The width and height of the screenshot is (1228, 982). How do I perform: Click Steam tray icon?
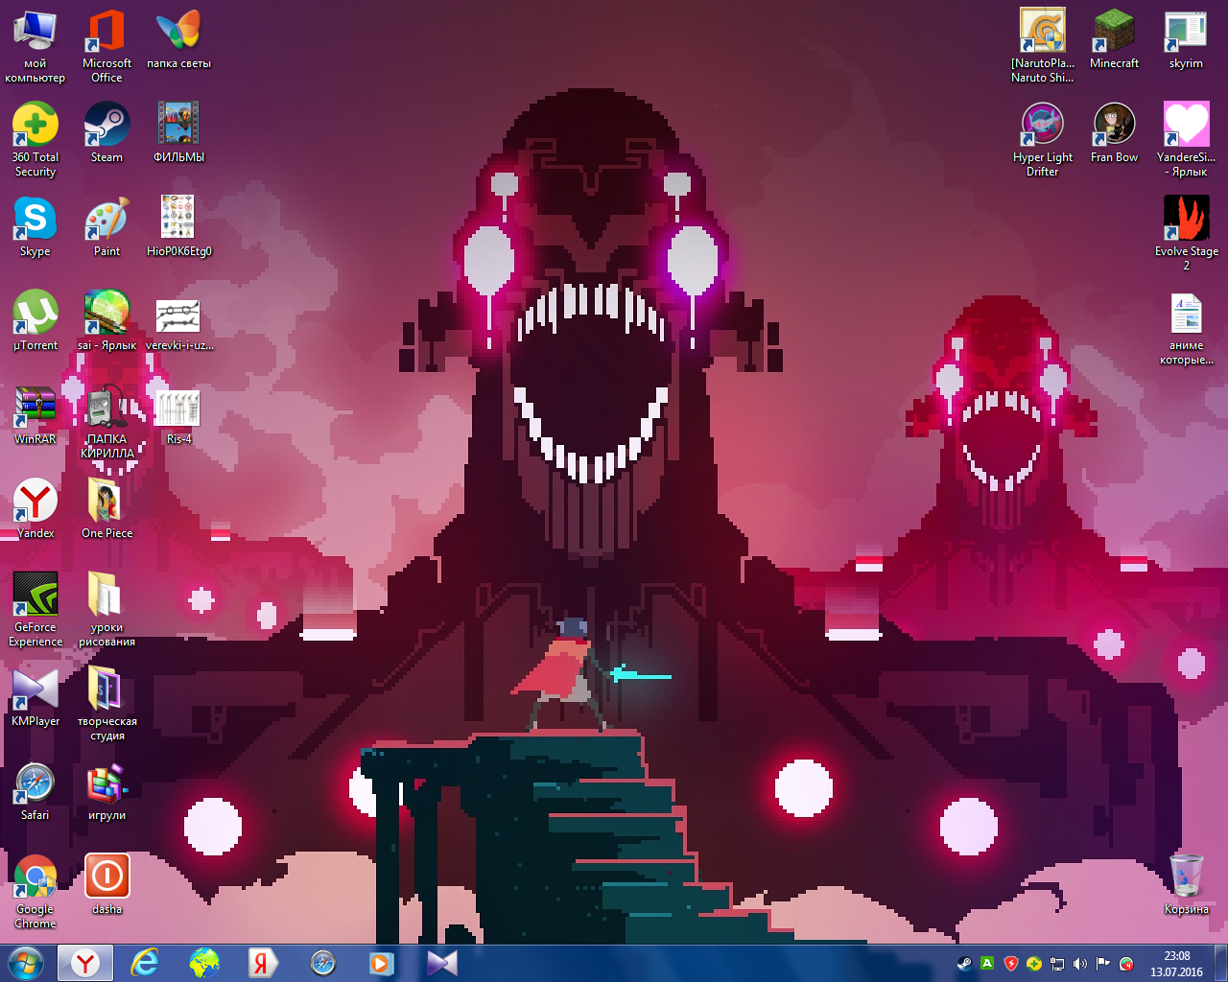[964, 964]
